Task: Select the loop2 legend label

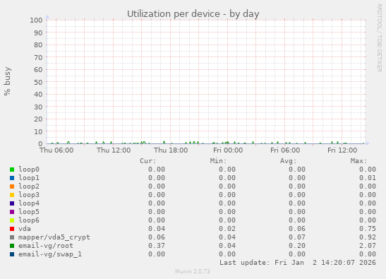Action: point(29,186)
